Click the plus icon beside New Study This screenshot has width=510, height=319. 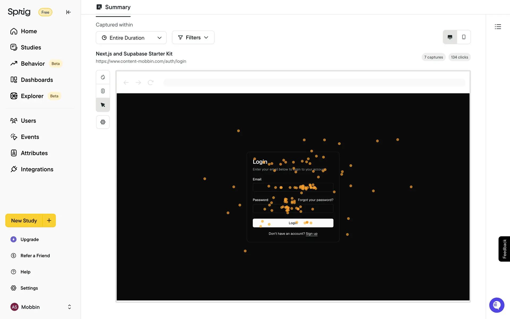(x=49, y=220)
